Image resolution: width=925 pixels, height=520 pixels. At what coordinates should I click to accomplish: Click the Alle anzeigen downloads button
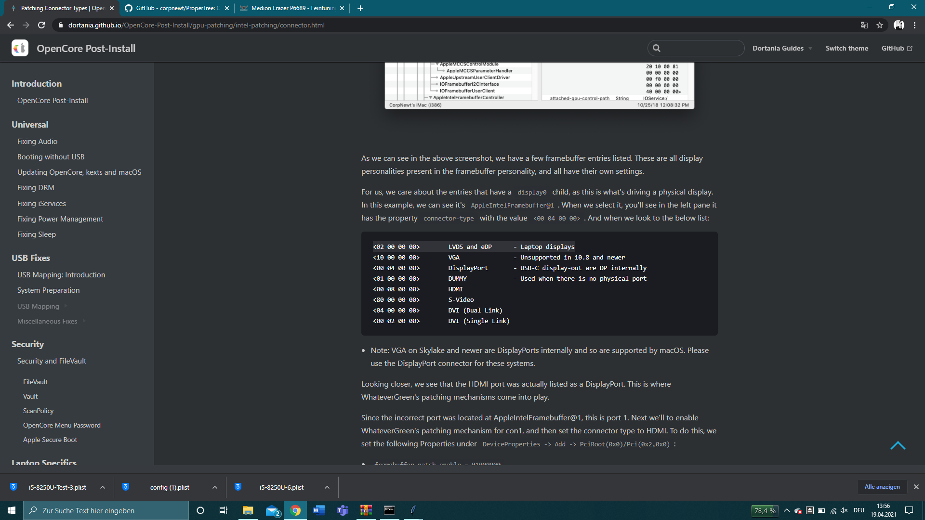point(882,487)
